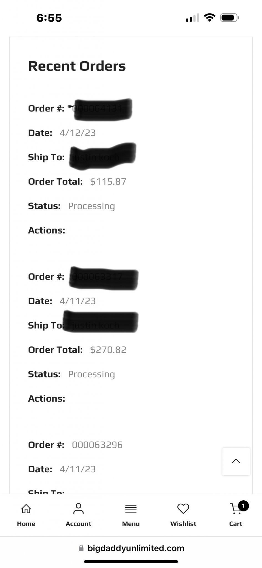Tap the Wishlist heart icon
The width and height of the screenshot is (262, 568).
pyautogui.click(x=183, y=509)
